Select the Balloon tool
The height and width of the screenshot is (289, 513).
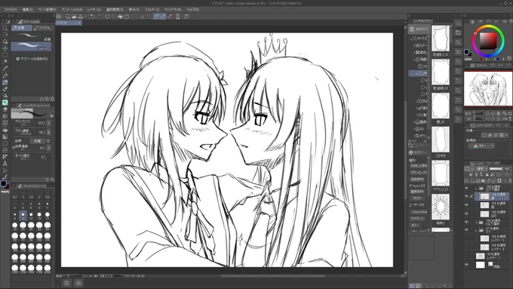(5, 171)
